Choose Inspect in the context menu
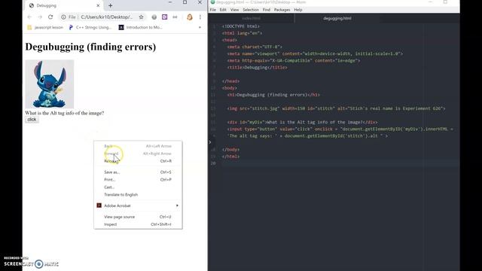The height and width of the screenshot is (271, 482). [138, 224]
